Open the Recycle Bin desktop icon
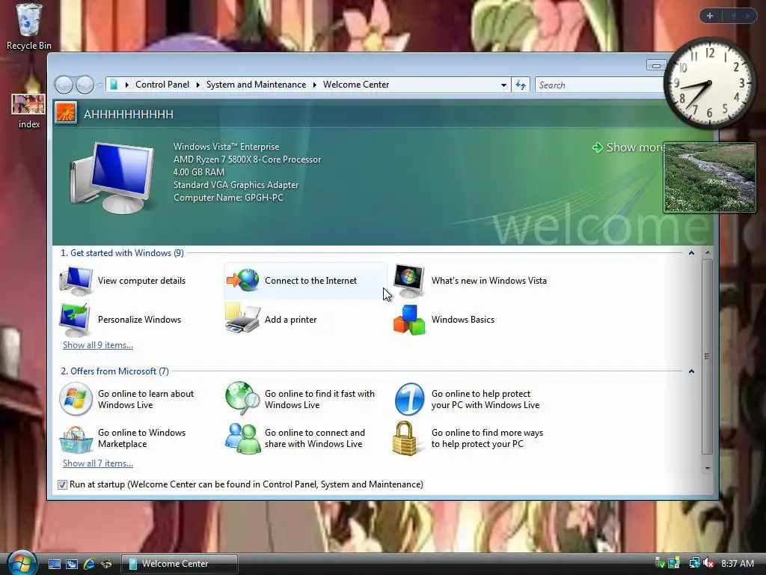The image size is (766, 575). 28,27
